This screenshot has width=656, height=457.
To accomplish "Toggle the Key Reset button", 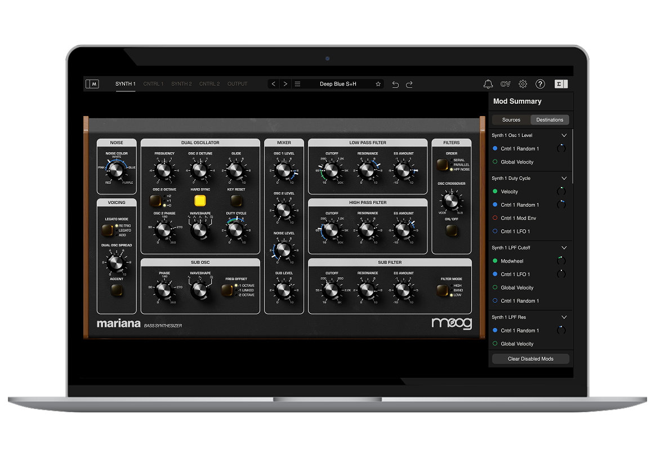I will pyautogui.click(x=236, y=201).
